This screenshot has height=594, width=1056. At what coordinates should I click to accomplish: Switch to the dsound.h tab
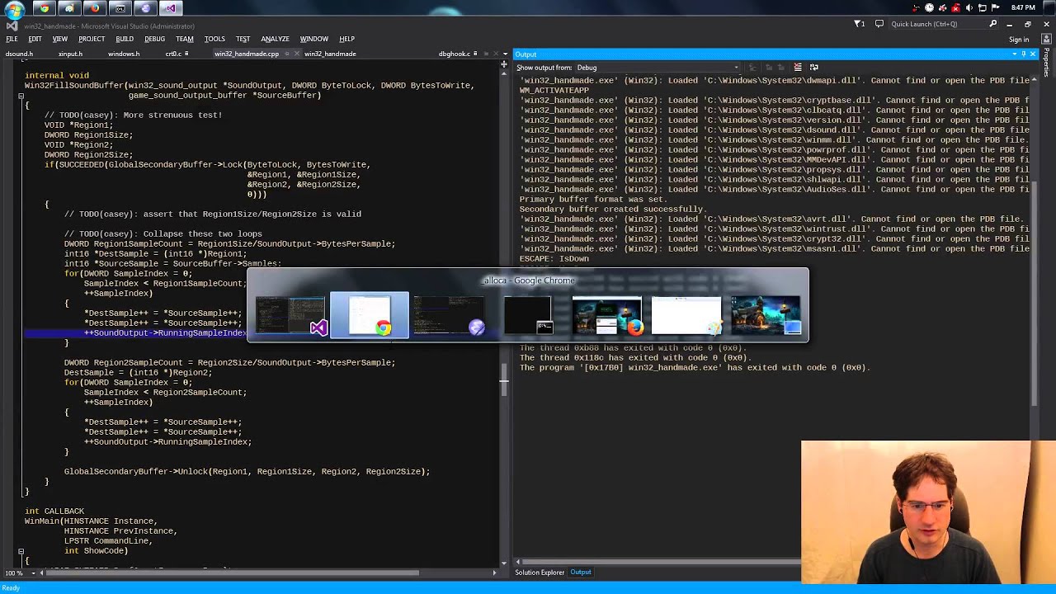tap(19, 54)
